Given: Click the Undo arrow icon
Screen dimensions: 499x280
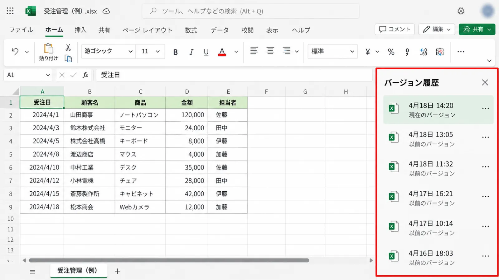Looking at the screenshot, I should click(15, 51).
